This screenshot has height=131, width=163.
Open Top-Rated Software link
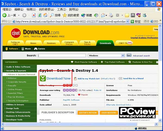coord(115,62)
